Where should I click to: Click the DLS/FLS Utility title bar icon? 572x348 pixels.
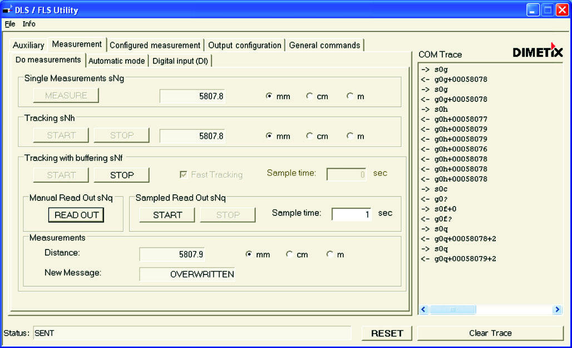8,9
